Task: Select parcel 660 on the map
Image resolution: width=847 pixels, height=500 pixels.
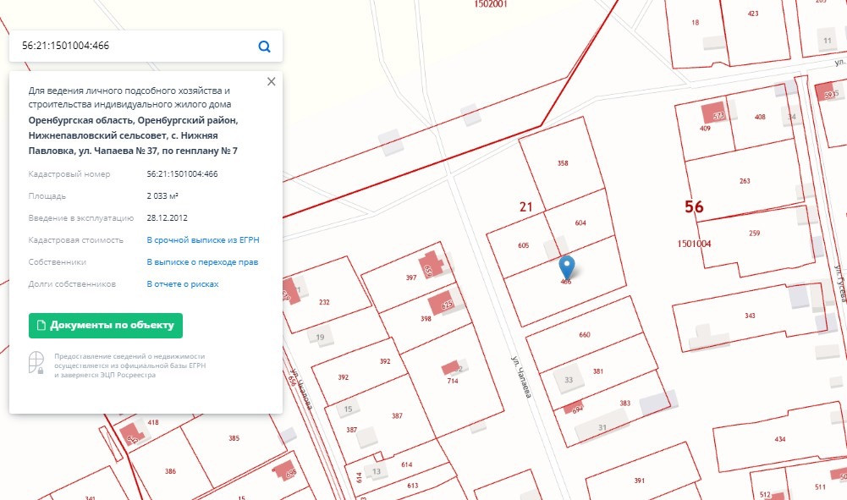Action: coord(585,335)
